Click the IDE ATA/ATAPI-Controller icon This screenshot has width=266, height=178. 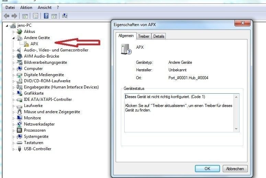(x=20, y=100)
